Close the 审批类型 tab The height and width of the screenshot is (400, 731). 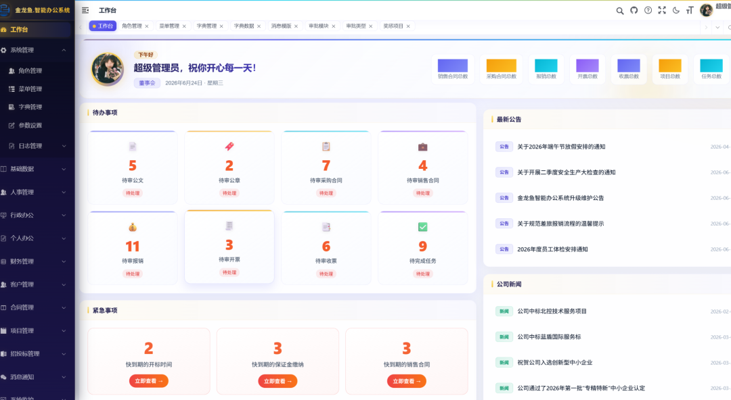(x=371, y=26)
